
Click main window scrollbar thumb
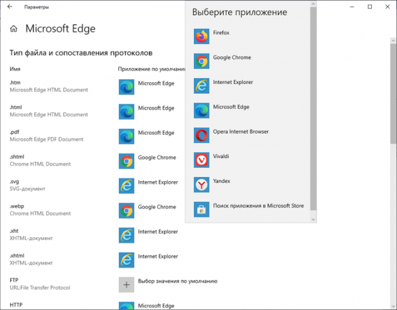393,94
